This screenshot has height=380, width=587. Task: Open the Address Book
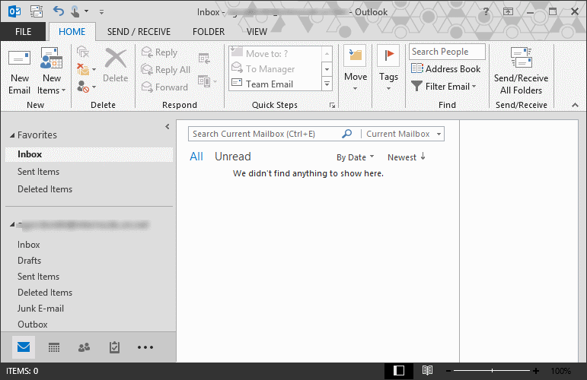point(445,68)
